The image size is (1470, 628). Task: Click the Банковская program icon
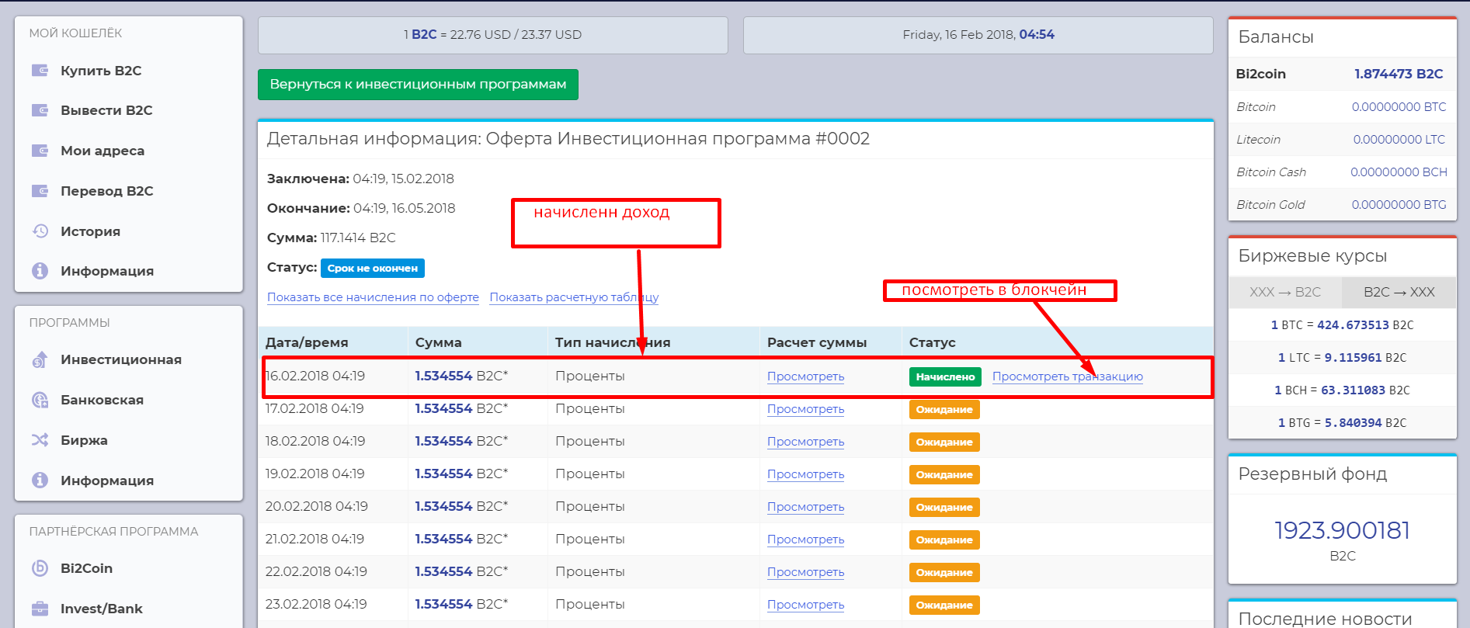point(40,400)
